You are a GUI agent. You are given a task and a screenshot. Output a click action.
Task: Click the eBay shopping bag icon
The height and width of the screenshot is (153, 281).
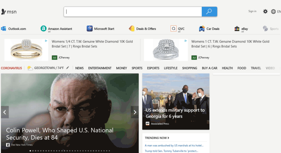point(237,29)
